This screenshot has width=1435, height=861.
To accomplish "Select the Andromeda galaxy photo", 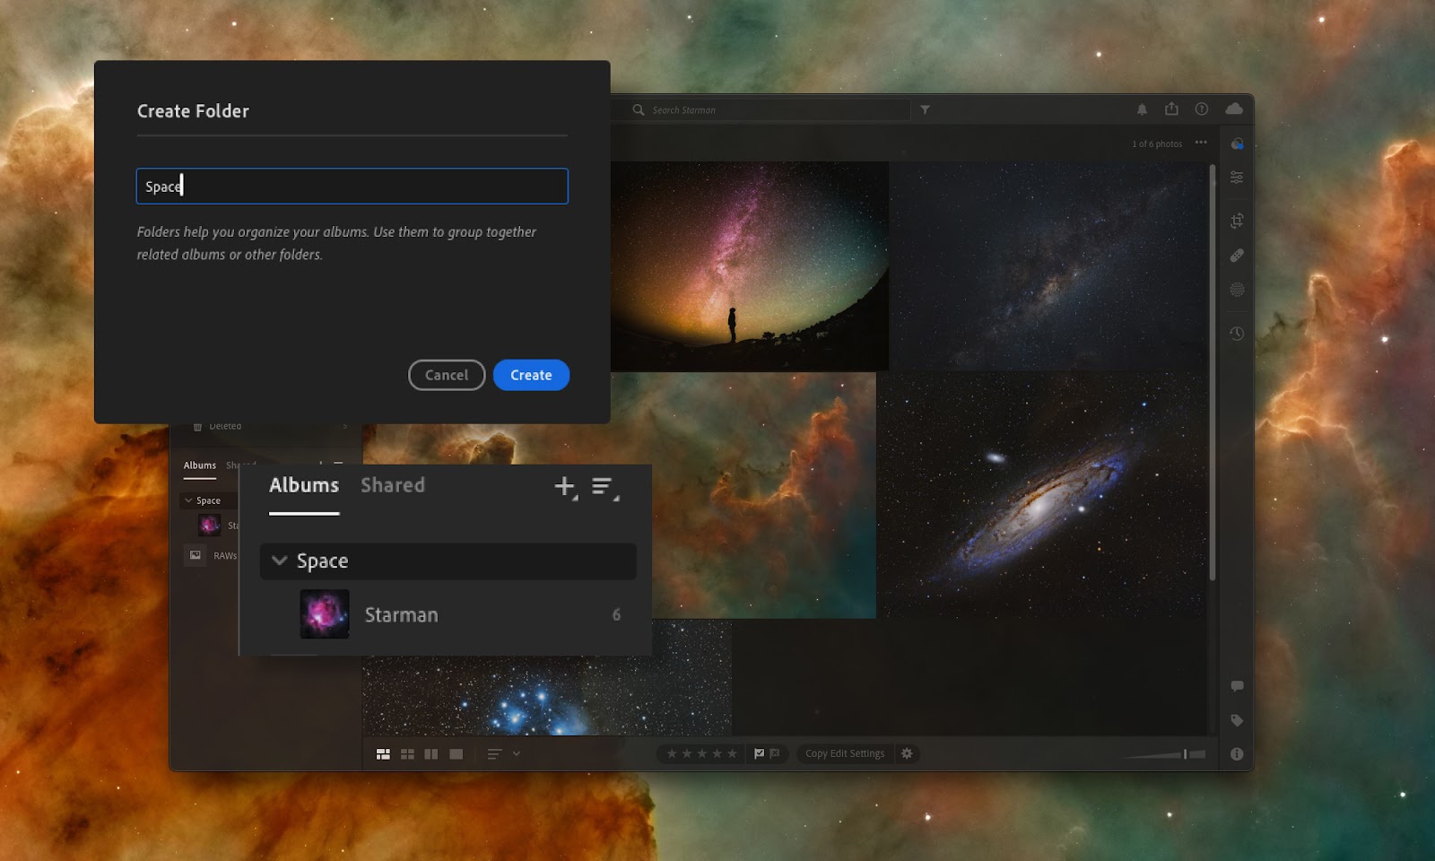I will click(1041, 495).
